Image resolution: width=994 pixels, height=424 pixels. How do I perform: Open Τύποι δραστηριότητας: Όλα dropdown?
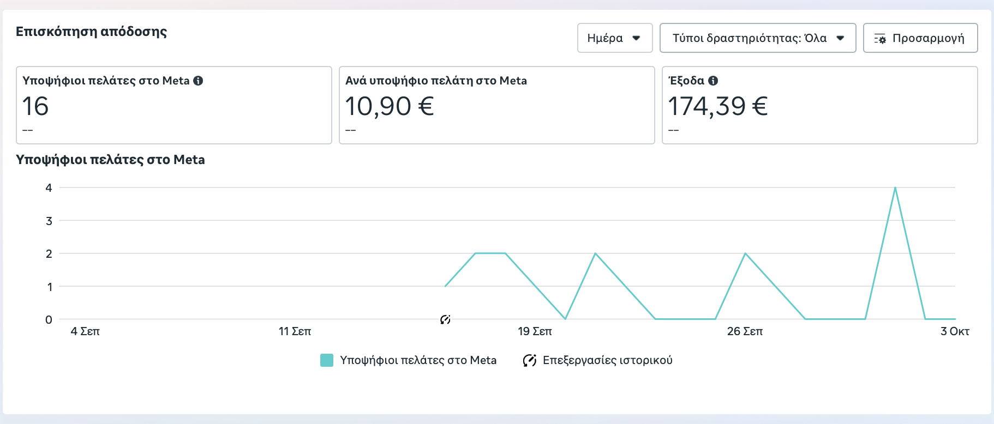pos(757,38)
